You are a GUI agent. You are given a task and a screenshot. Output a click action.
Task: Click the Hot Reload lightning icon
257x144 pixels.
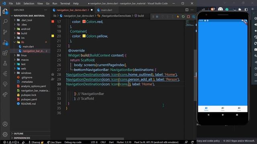pos(178,17)
